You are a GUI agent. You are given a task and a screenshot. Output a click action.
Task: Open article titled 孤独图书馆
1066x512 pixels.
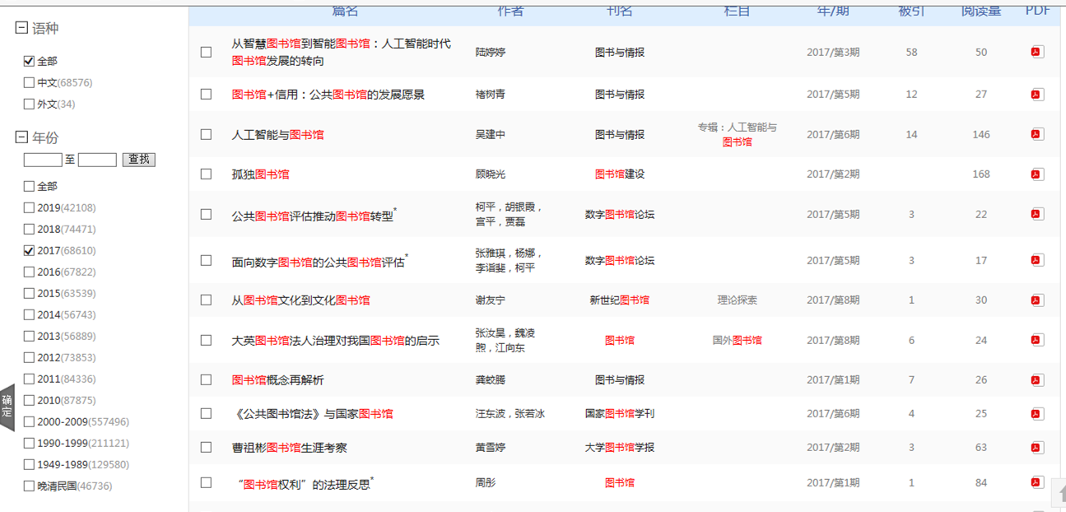pos(260,175)
